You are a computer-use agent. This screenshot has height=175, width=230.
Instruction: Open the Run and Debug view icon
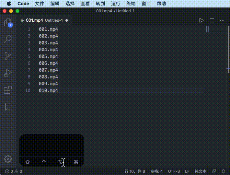(x=8, y=73)
